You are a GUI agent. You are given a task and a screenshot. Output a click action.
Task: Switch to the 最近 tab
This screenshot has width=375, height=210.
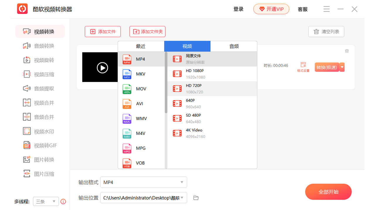[141, 46]
